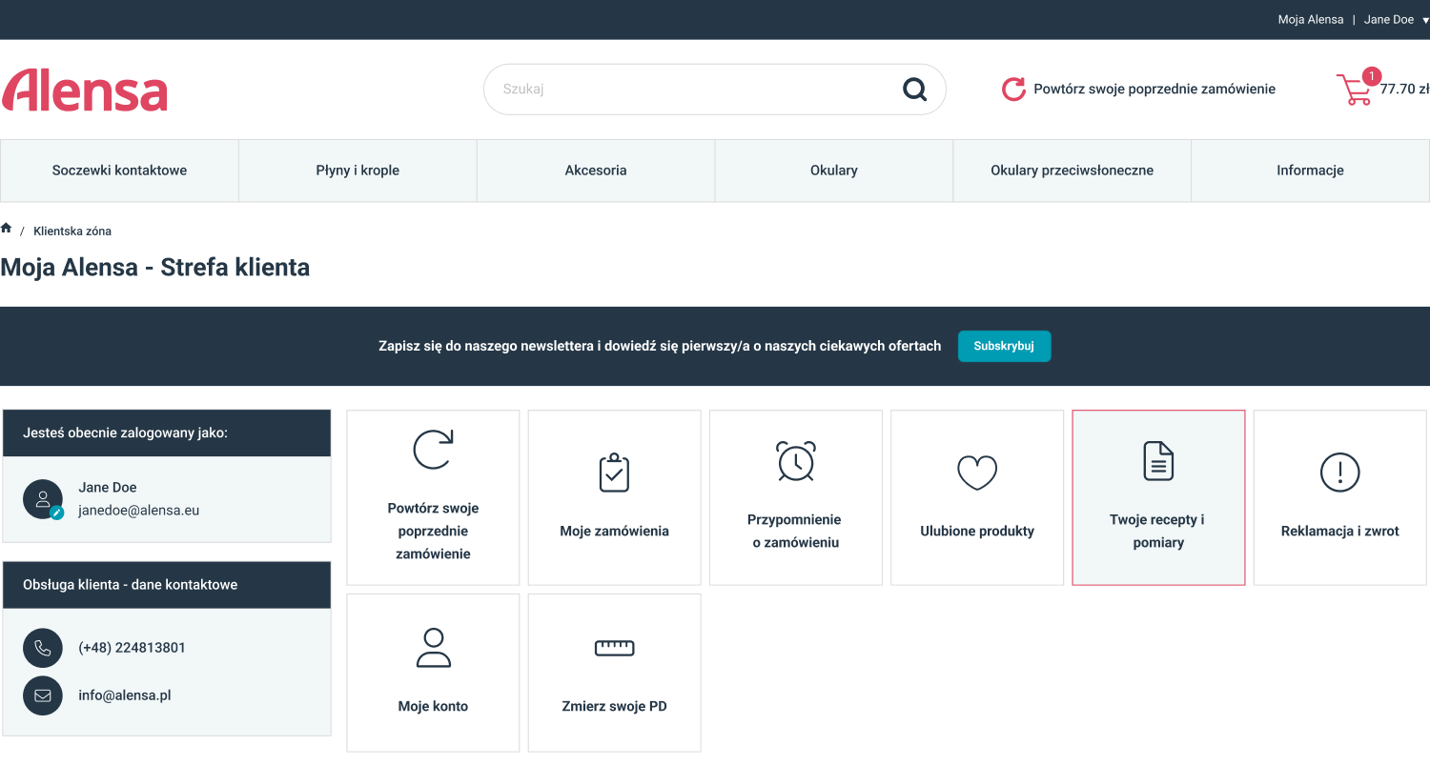Click the circular arrow icon in Powtórz tile
Screen dimensions: 1430x765
(433, 450)
